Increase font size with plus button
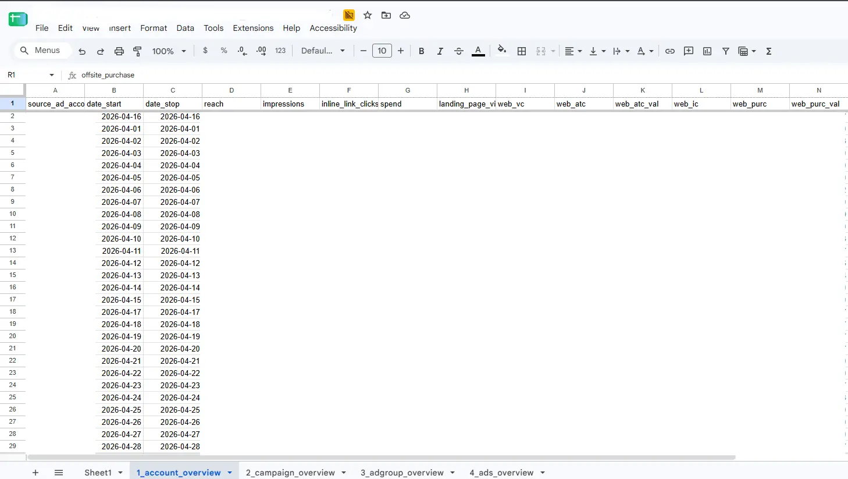 (401, 51)
